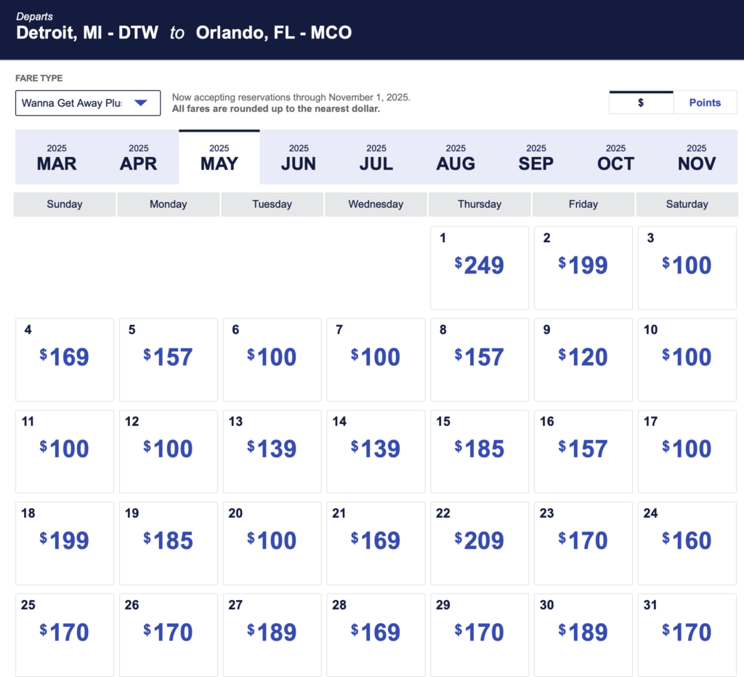This screenshot has height=677, width=744.
Task: Open the NOV 2025 calendar tab
Action: click(x=696, y=157)
